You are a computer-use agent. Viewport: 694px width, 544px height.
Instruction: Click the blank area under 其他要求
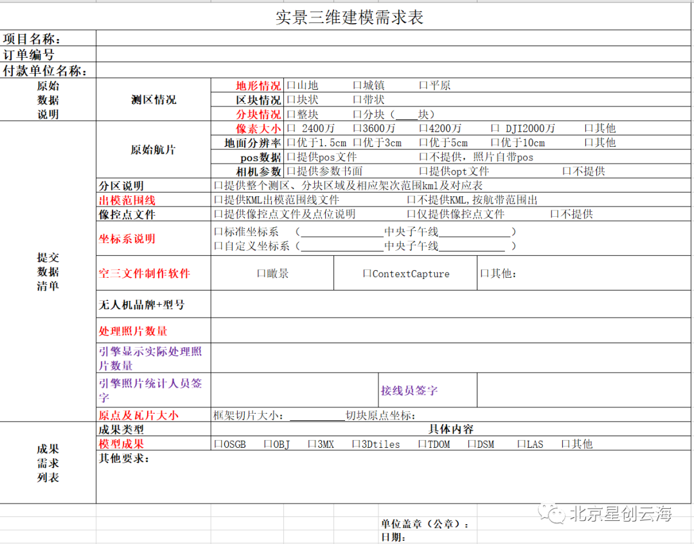(x=393, y=484)
